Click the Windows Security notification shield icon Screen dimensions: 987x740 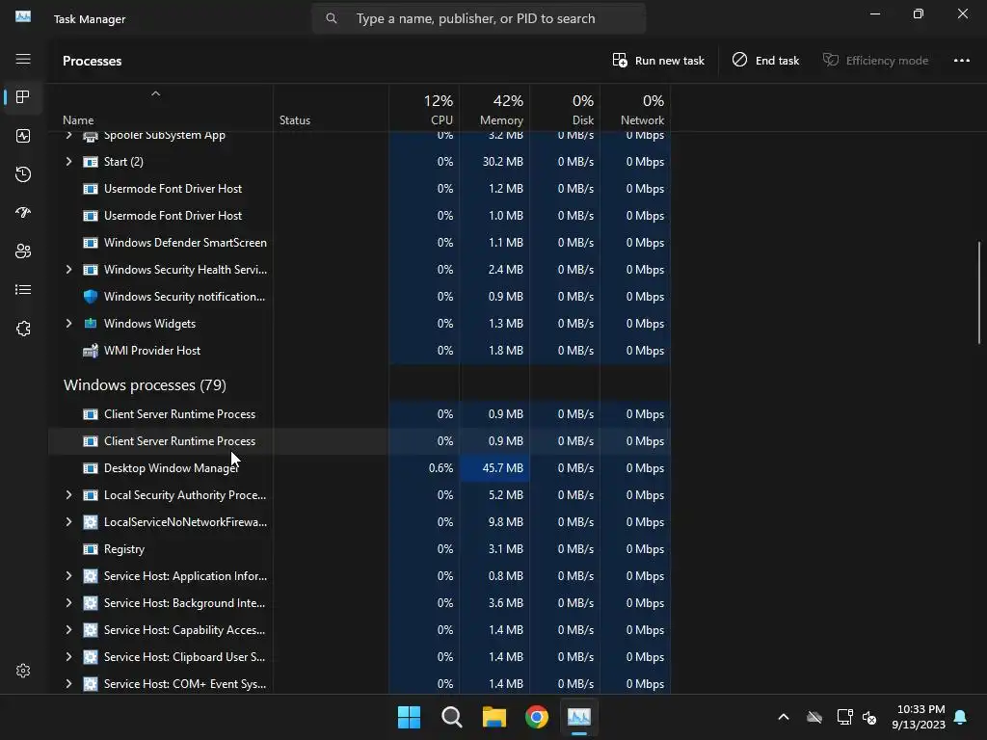click(91, 297)
